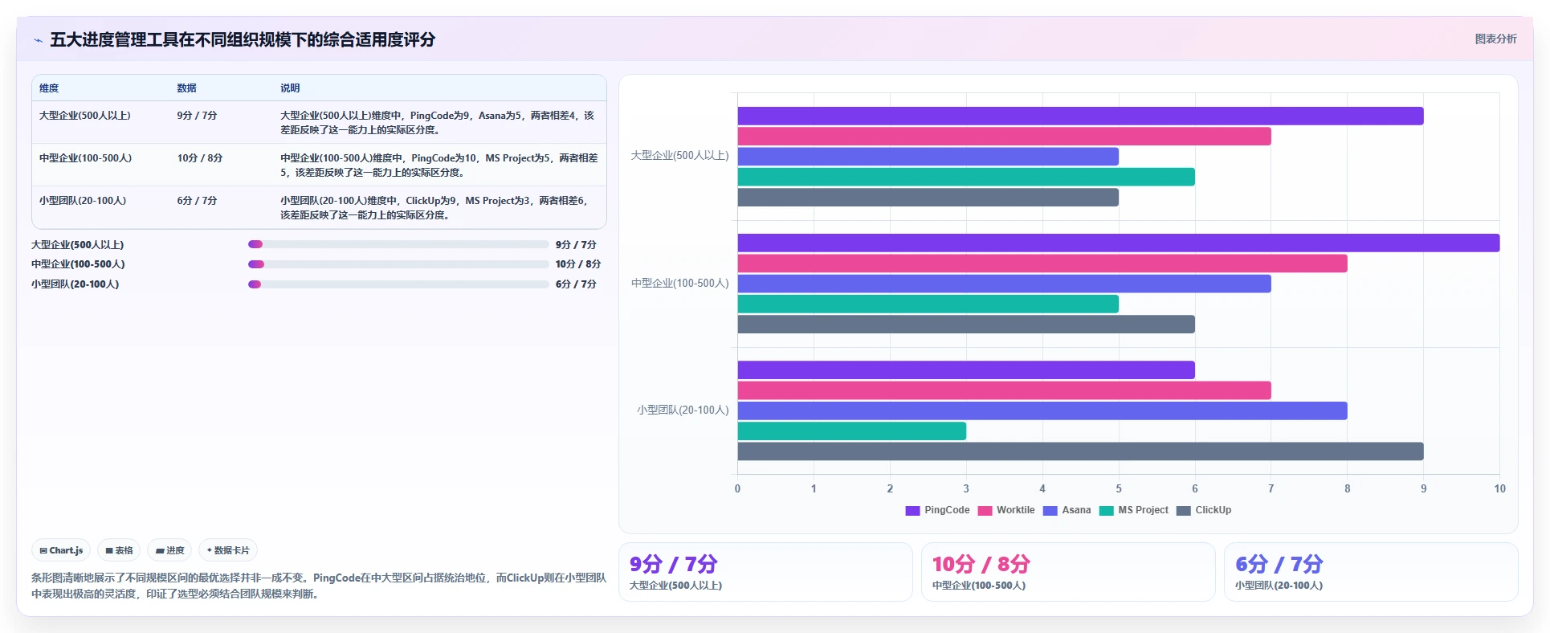Viewport: 1550px width, 633px height.
Task: Click the gray ClickUp bar for 中型企业
Action: pyautogui.click(x=966, y=325)
